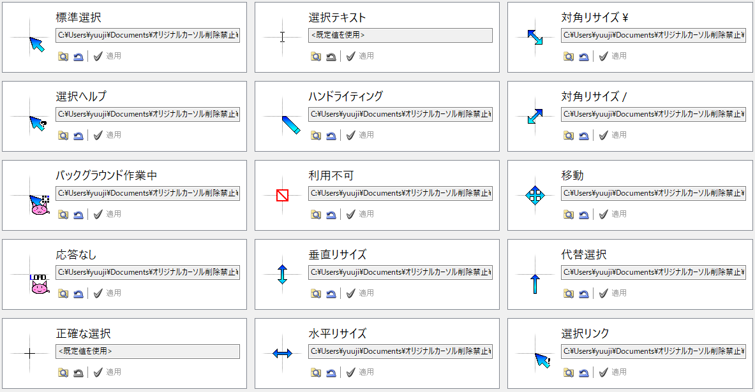Click 適用 under 対角リサイズ /
The width and height of the screenshot is (755, 392).
click(613, 135)
